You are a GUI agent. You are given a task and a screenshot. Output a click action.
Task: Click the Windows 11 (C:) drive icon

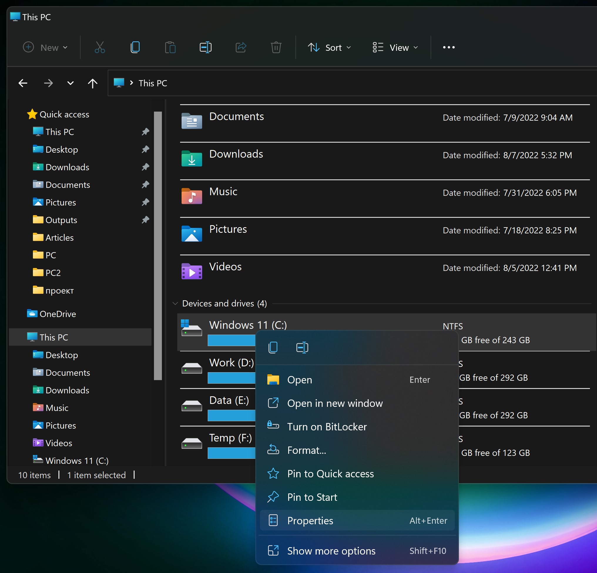click(192, 328)
